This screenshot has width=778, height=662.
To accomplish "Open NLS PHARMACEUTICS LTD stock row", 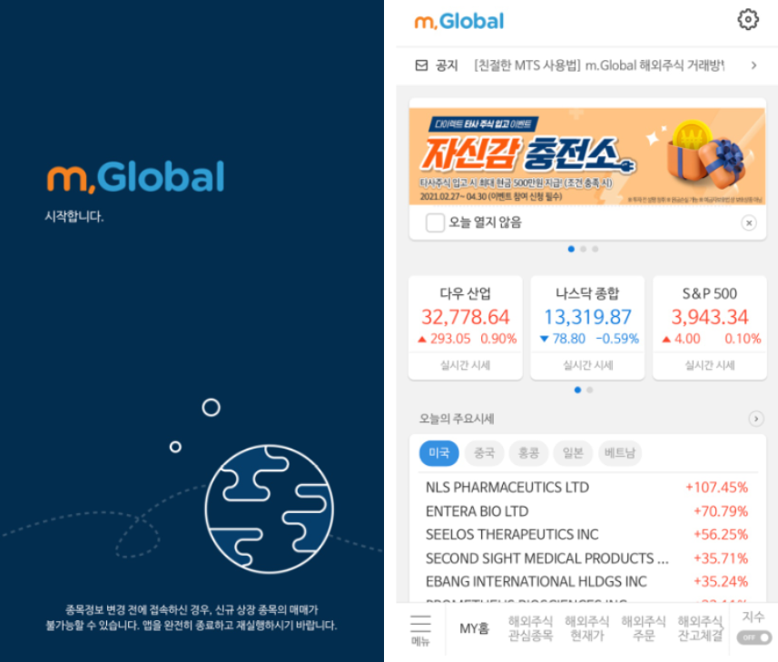I will [x=587, y=488].
